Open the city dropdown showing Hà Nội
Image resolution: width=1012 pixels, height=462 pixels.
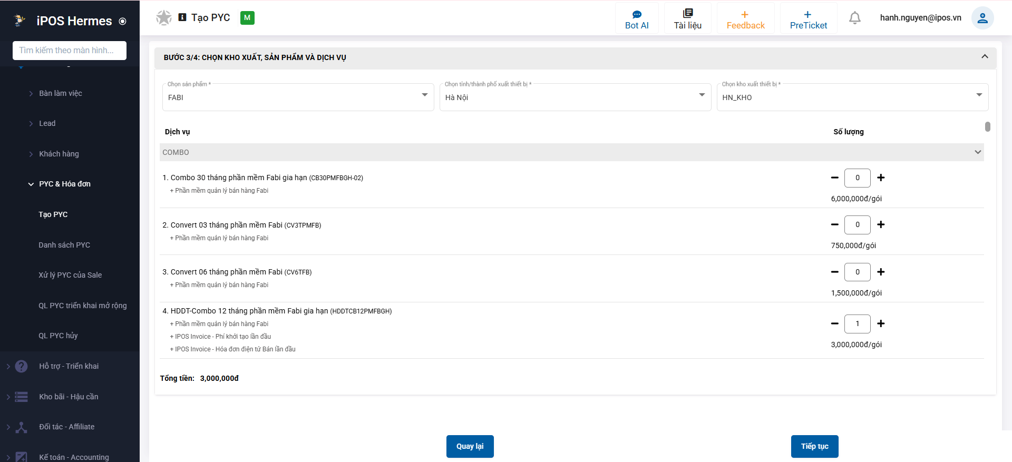point(575,97)
